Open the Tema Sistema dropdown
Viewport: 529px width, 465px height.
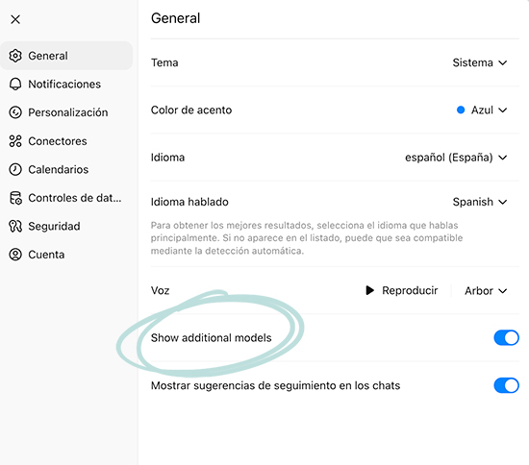pos(479,62)
